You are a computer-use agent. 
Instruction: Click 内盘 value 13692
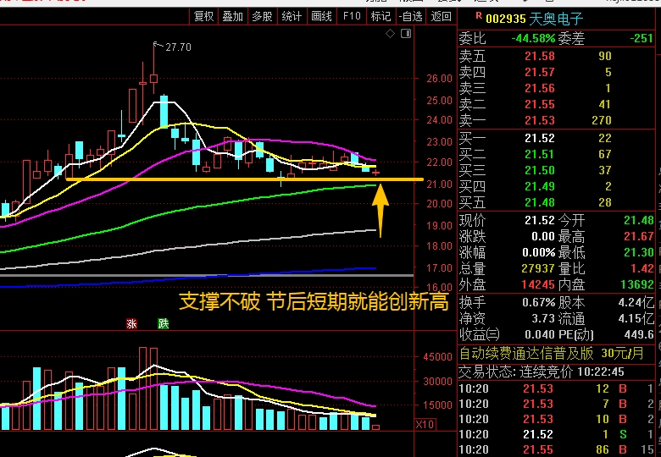click(637, 284)
